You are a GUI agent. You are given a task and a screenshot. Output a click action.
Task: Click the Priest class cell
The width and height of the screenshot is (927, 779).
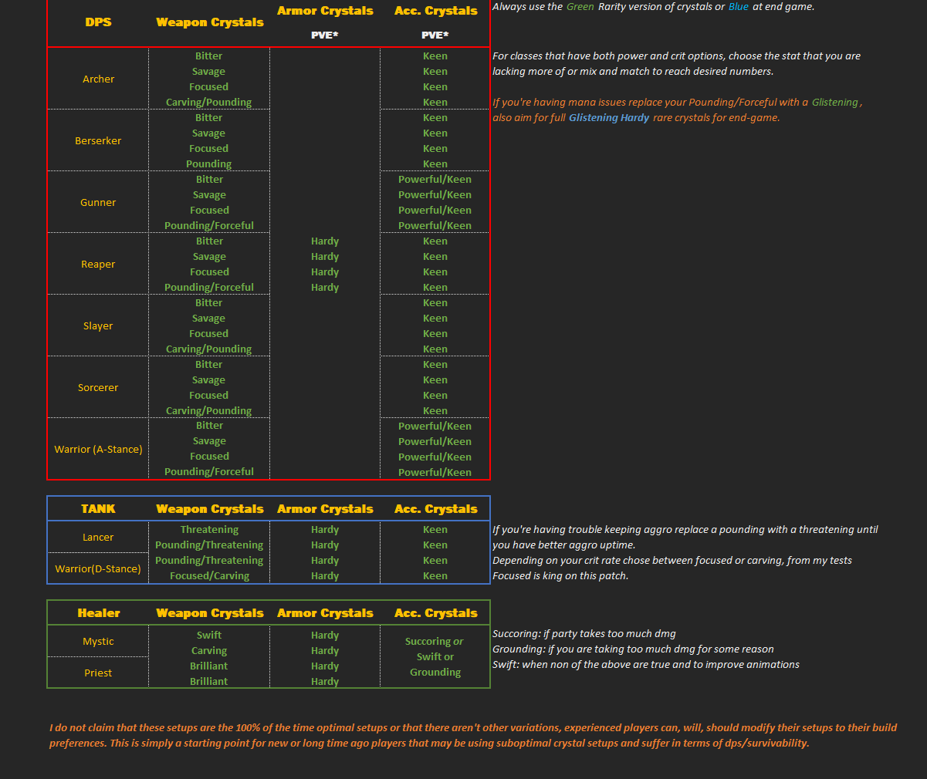click(98, 673)
